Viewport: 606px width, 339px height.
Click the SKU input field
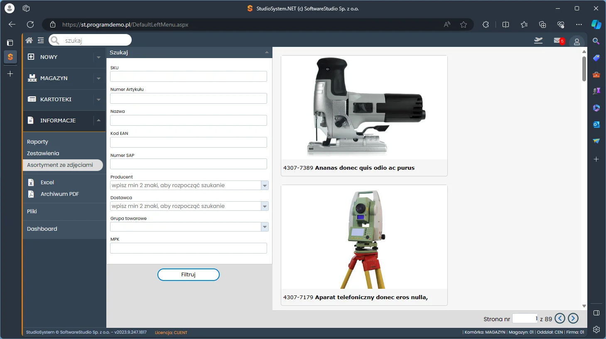[x=189, y=76]
